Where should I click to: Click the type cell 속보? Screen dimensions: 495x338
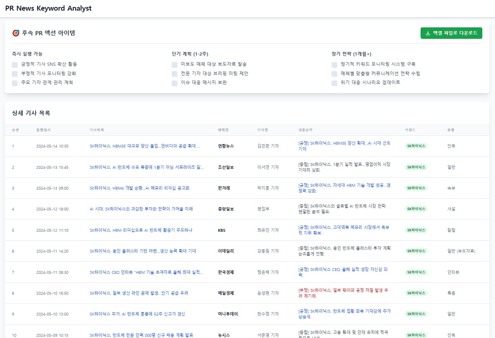(451, 188)
